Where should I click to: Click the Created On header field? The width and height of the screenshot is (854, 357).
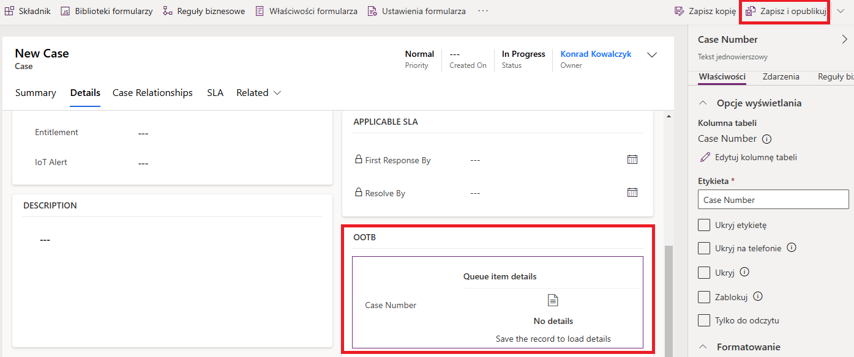(468, 59)
